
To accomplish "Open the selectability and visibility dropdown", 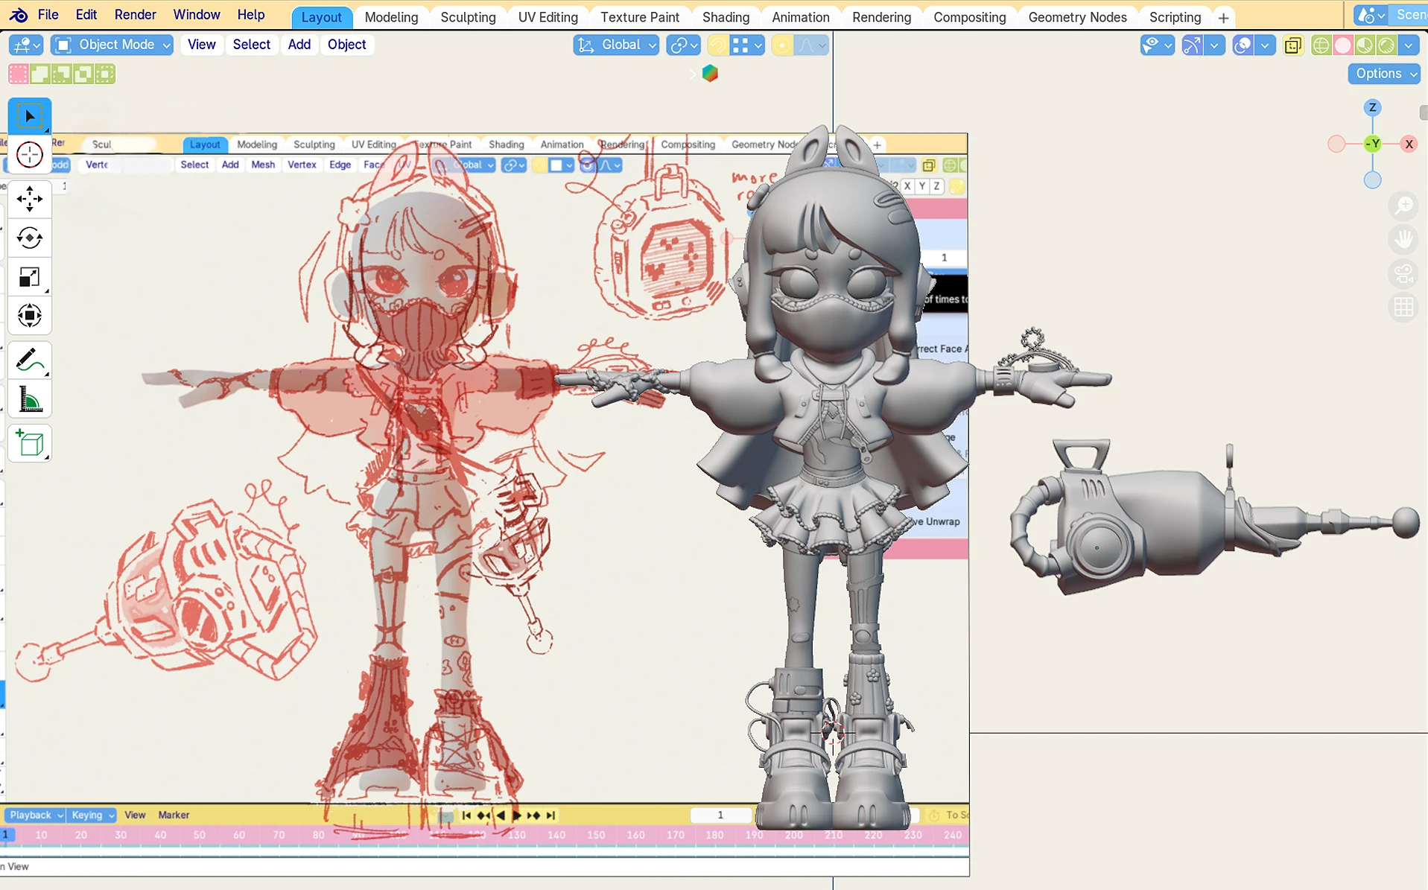I will tap(1157, 45).
